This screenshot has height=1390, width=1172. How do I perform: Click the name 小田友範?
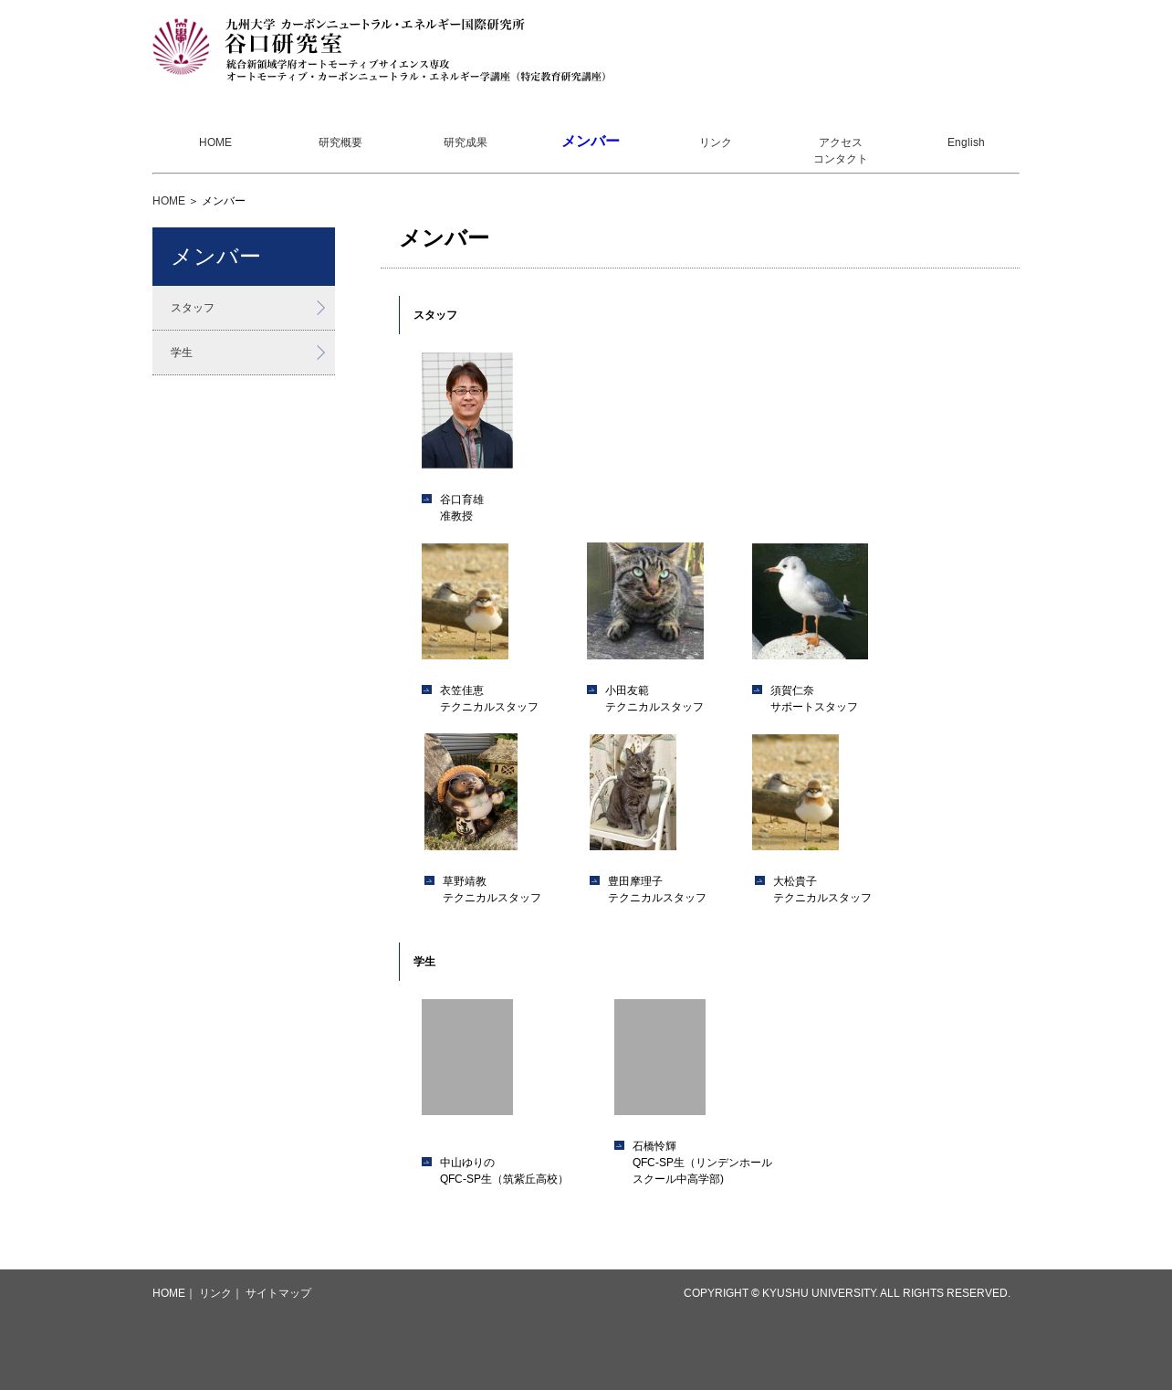pyautogui.click(x=627, y=690)
